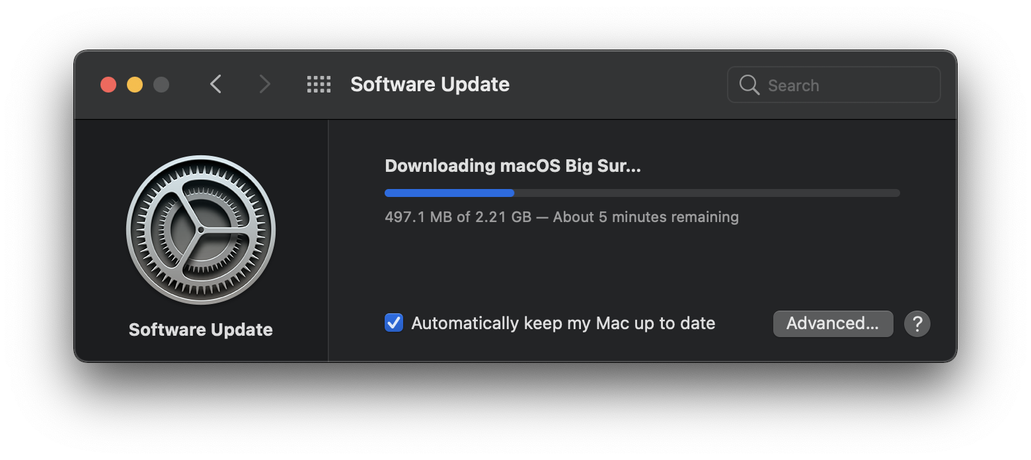
Task: Uncheck the automatic updates checkbox
Action: (x=394, y=323)
